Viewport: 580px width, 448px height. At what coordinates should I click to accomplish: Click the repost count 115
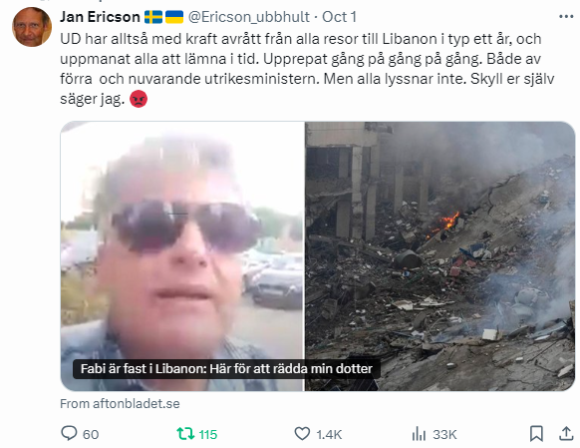pyautogui.click(x=208, y=434)
